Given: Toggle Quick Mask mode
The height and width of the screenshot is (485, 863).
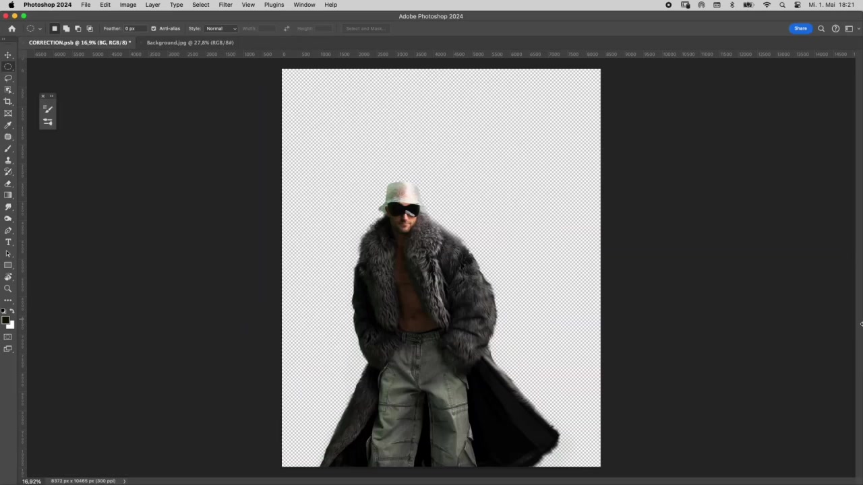Looking at the screenshot, I should pyautogui.click(x=8, y=337).
